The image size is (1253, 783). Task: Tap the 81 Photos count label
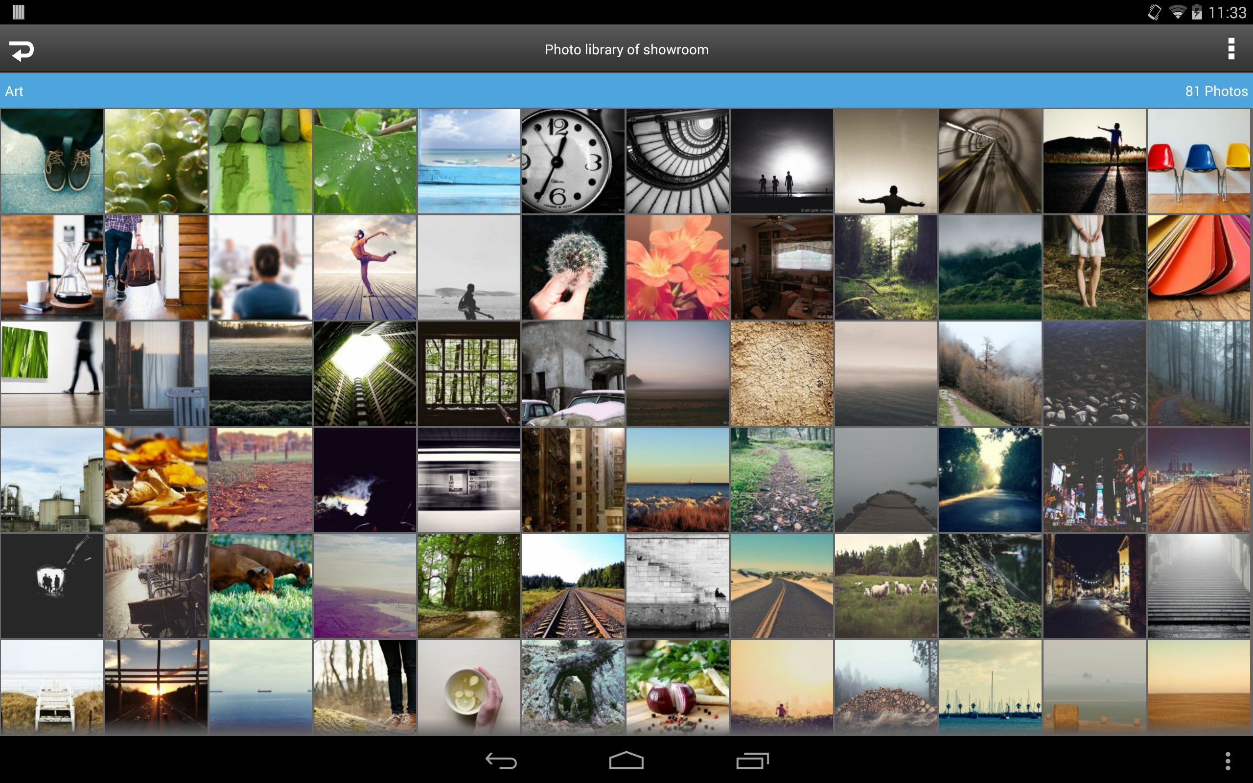point(1216,91)
